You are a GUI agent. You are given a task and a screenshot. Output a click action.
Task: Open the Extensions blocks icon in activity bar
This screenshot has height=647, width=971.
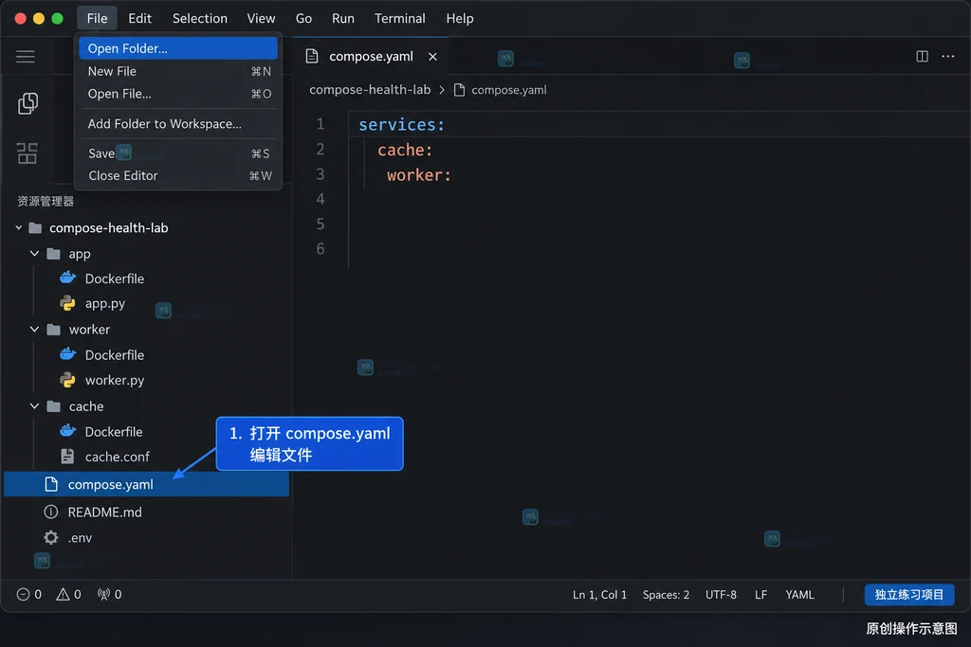click(27, 153)
